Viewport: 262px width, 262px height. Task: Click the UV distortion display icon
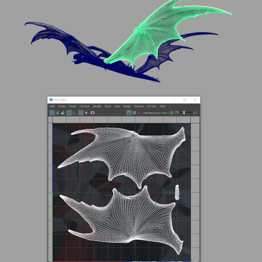[x=62, y=113]
